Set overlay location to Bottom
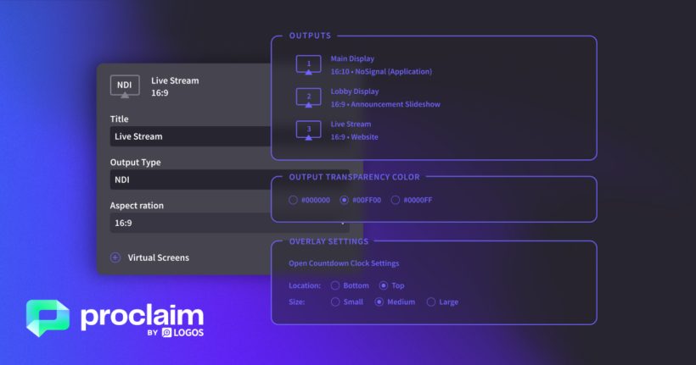The height and width of the screenshot is (365, 696). coord(335,286)
